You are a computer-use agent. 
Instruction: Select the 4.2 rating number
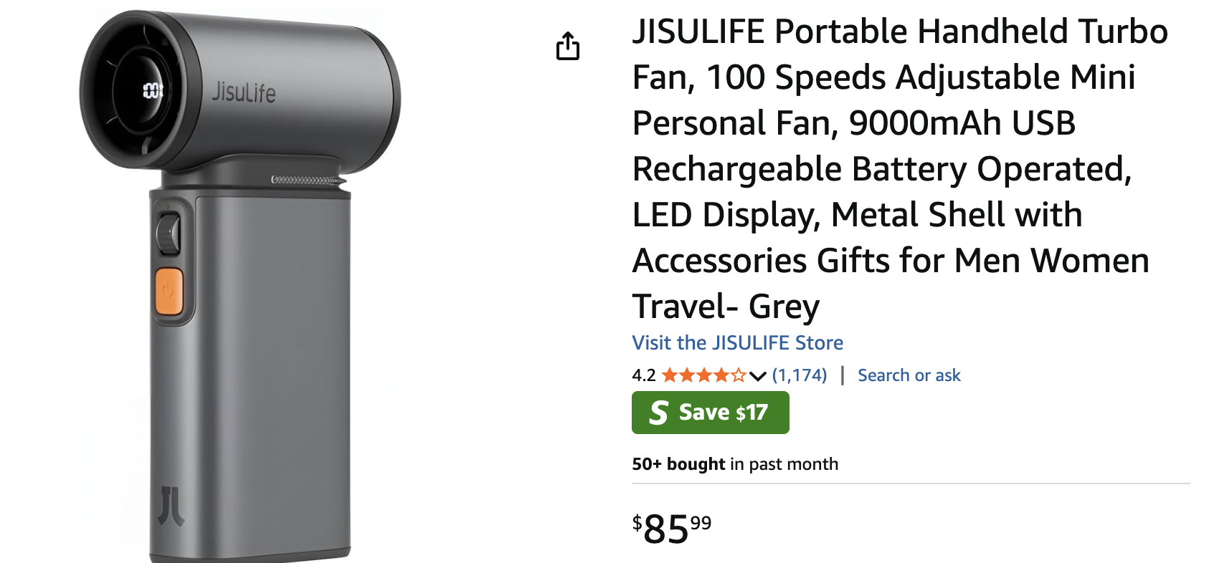pyautogui.click(x=644, y=375)
